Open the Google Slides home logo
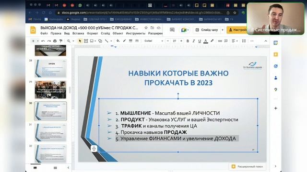This screenshot has height=172, width=307. point(33,30)
